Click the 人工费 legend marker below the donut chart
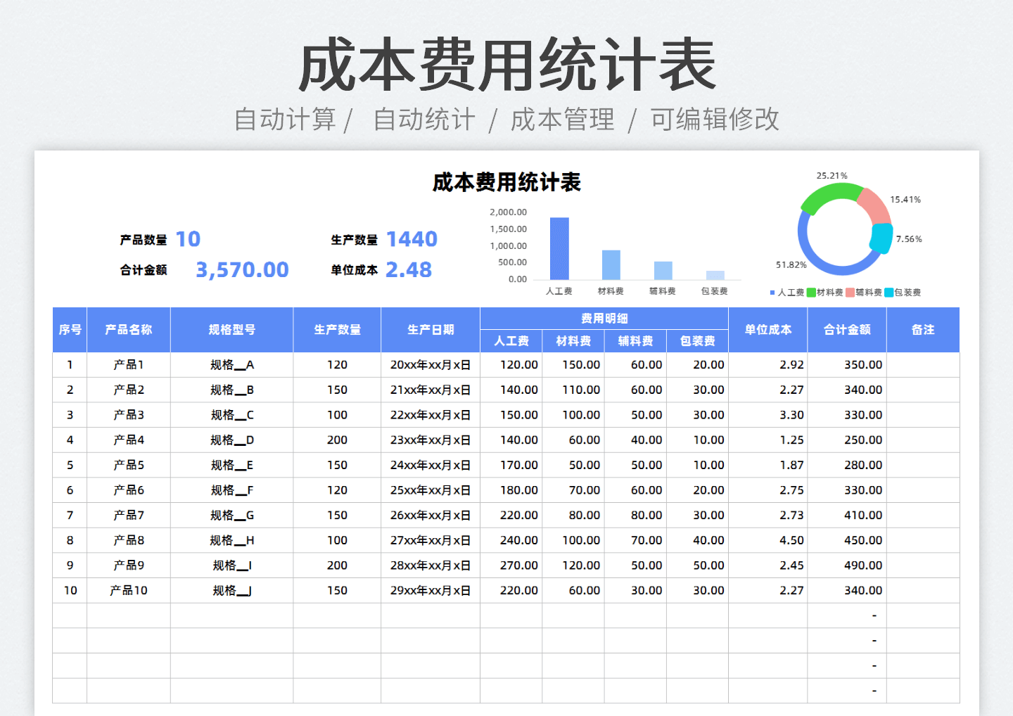Viewport: 1013px width, 716px height. tap(772, 292)
